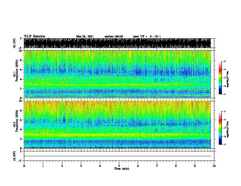The image size is (241, 186).
Task: Click the "4" kHz tick label on the ch.2 axis
Action: point(21,129)
